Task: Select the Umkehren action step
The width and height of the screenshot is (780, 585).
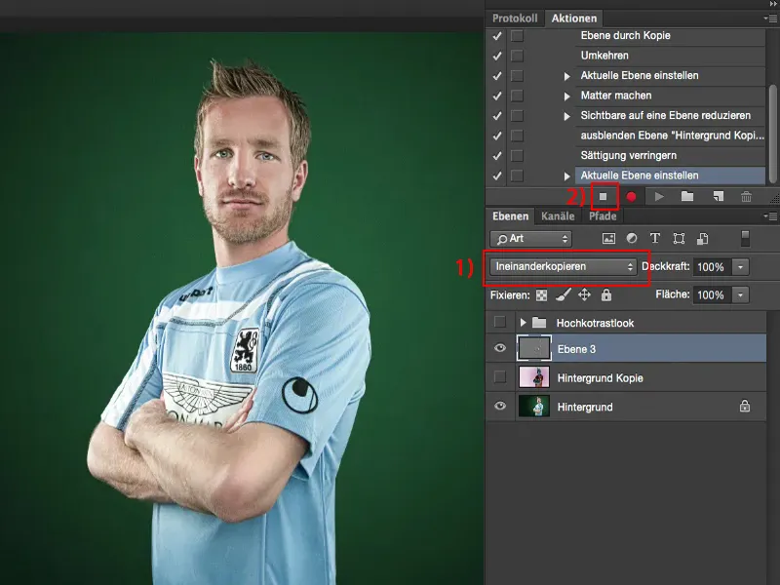Action: 670,56
